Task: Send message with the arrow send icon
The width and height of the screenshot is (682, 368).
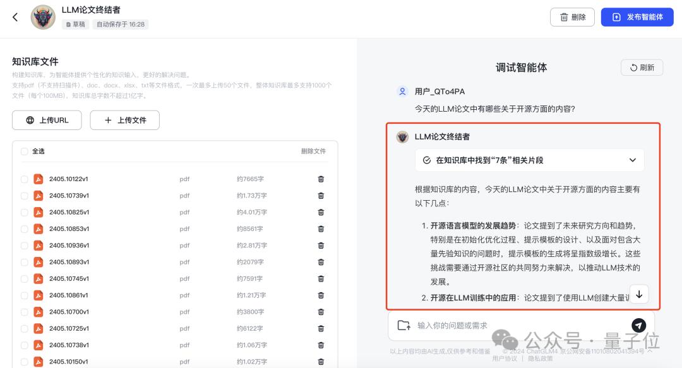Action: [639, 325]
